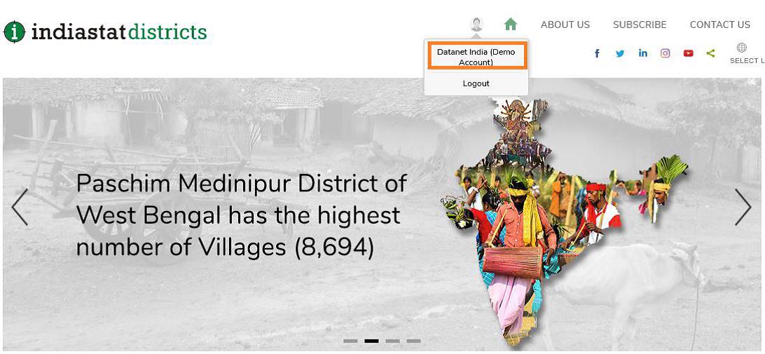Select the third carousel indicator dash

pyautogui.click(x=393, y=341)
